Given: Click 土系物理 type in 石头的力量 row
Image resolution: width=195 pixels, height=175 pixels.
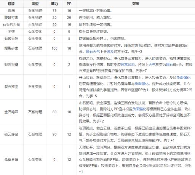Looking at the screenshot, I should [x=35, y=24].
